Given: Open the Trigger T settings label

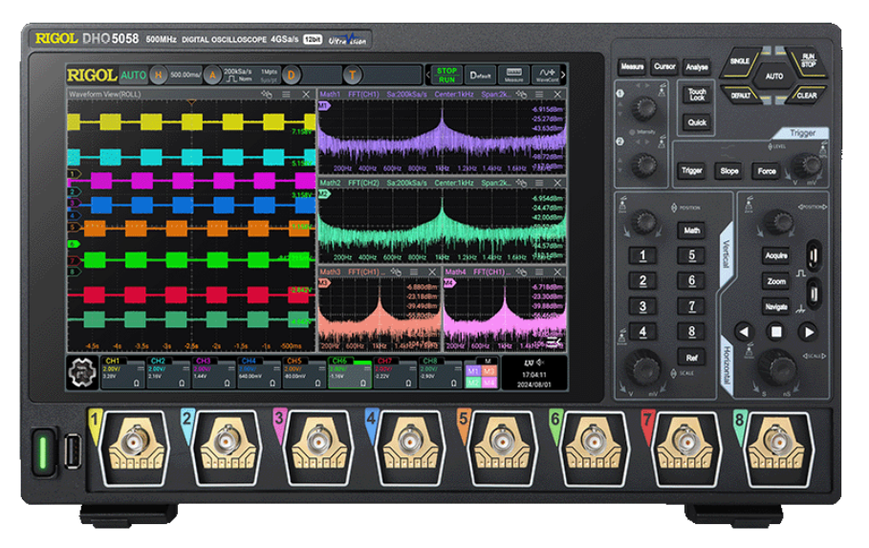Looking at the screenshot, I should tap(353, 75).
